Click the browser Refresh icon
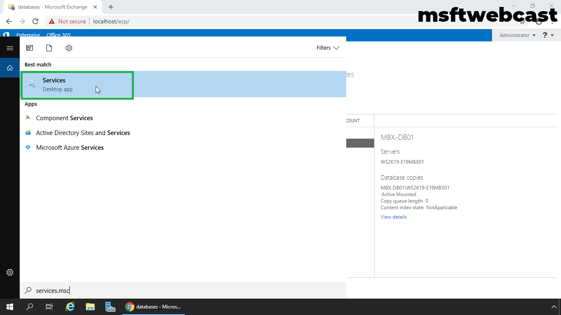 [x=35, y=21]
